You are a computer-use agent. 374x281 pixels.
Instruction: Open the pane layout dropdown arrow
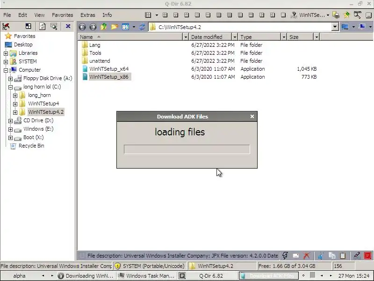(x=157, y=15)
